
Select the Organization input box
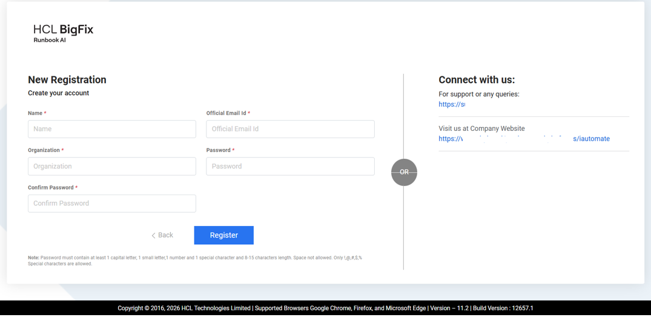(112, 166)
